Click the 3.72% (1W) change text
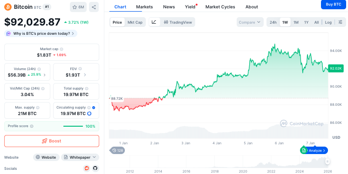The image size is (348, 174). coord(76,22)
